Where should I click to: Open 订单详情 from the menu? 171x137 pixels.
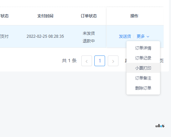coord(143,48)
